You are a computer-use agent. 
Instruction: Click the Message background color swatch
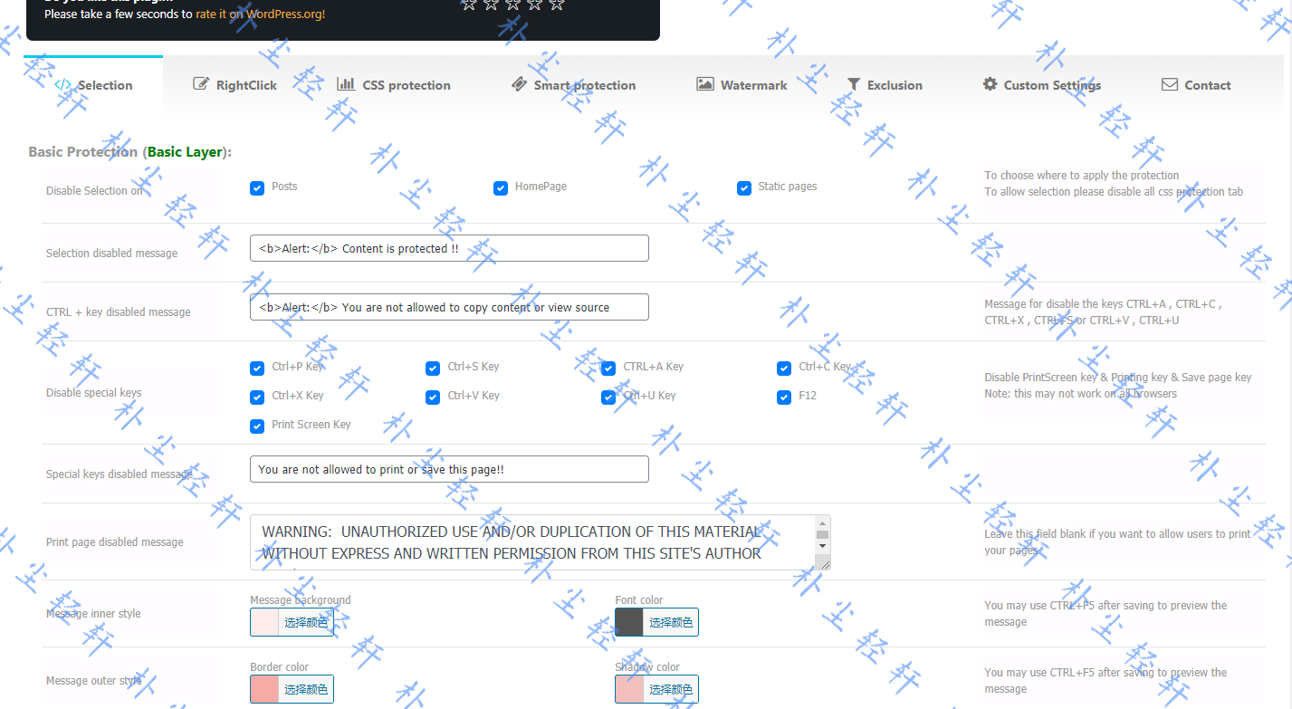(x=263, y=622)
